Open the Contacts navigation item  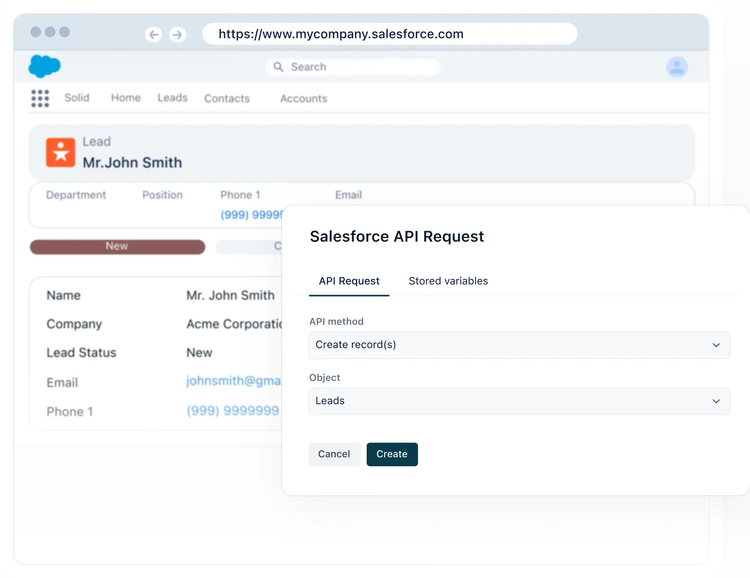click(227, 98)
